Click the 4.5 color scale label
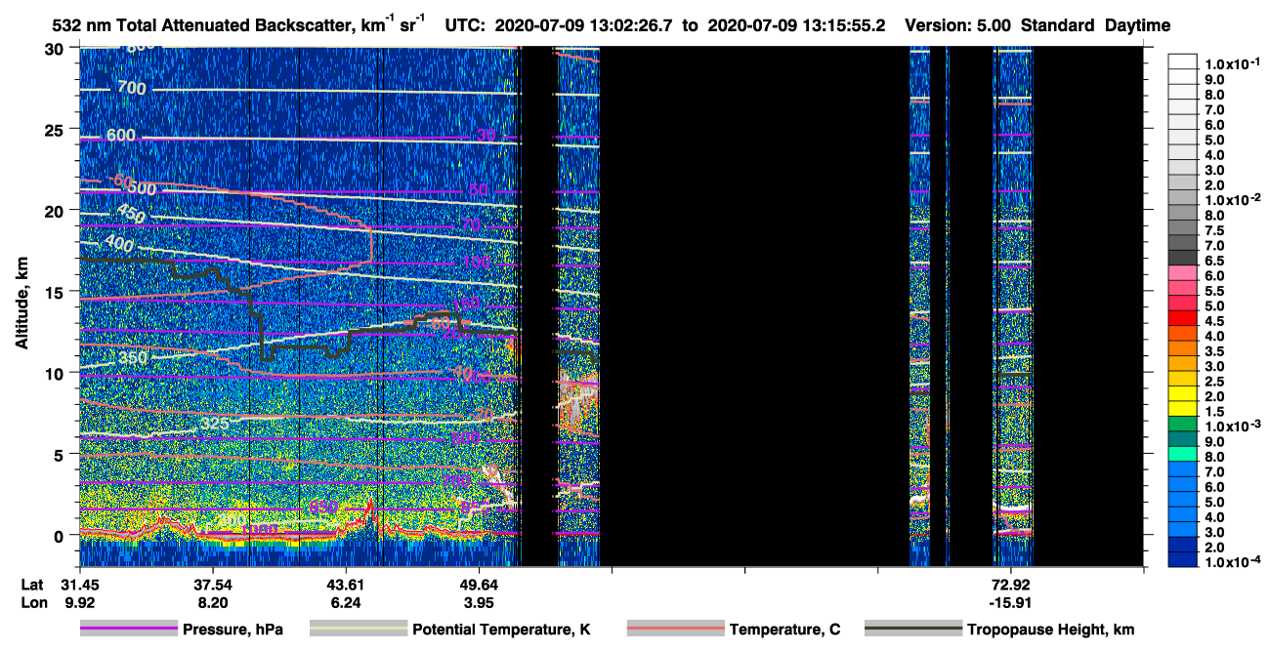 pyautogui.click(x=1214, y=321)
